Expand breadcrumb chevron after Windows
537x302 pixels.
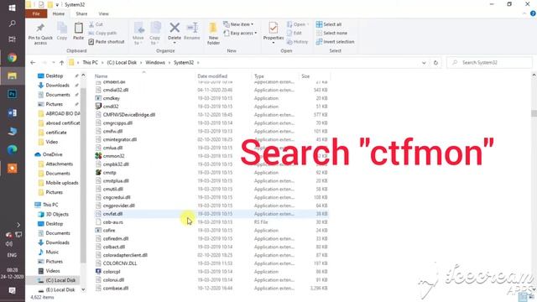[x=169, y=63]
